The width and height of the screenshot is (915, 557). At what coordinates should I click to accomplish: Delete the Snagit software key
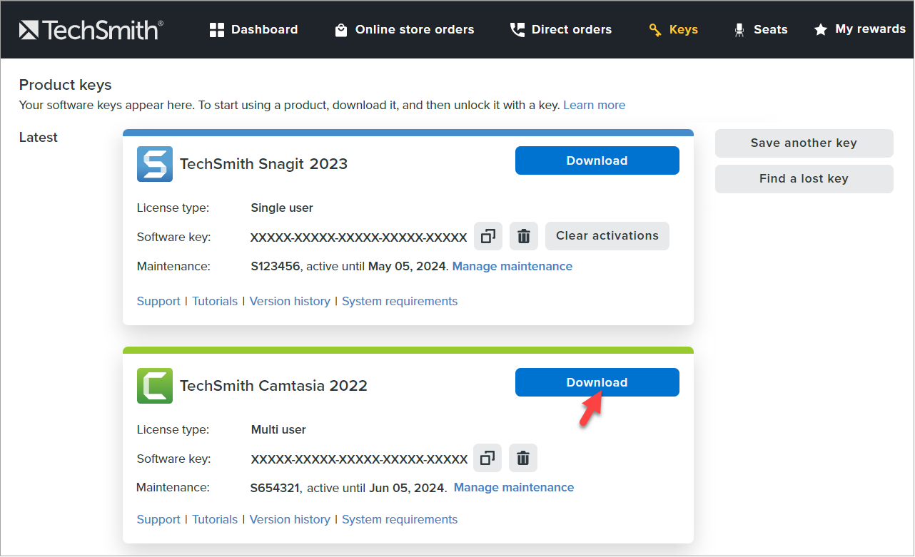click(x=523, y=236)
